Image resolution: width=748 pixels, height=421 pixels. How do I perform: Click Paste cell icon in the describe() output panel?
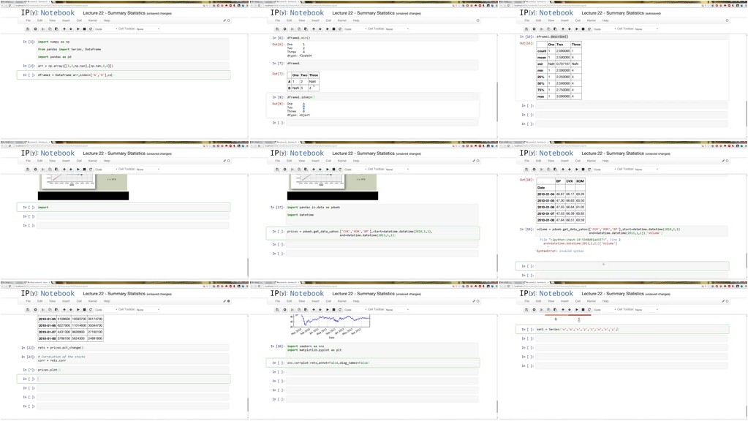click(555, 29)
